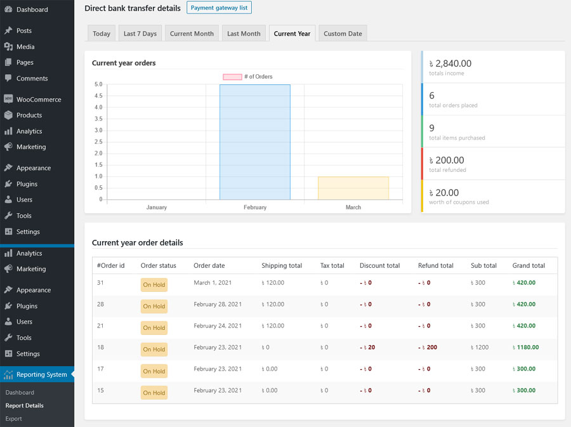Click order id '21' in table
The width and height of the screenshot is (571, 427).
click(x=100, y=325)
